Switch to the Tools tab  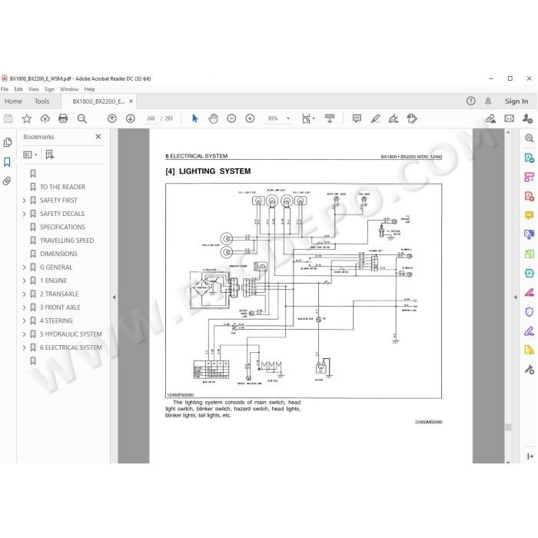tap(42, 101)
